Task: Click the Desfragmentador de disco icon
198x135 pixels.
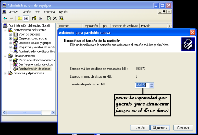Action: [15, 64]
